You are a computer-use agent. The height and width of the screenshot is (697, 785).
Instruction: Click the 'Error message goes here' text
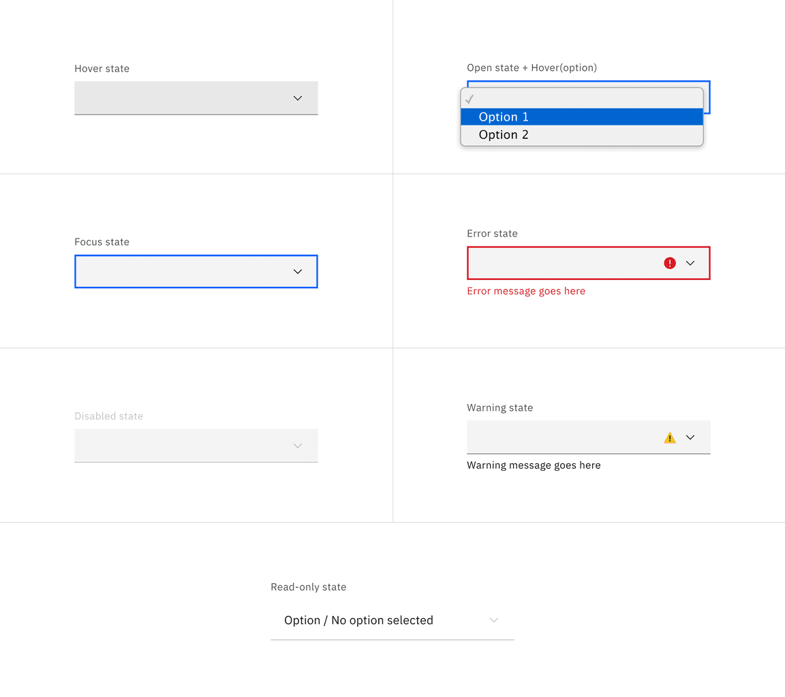(x=526, y=291)
